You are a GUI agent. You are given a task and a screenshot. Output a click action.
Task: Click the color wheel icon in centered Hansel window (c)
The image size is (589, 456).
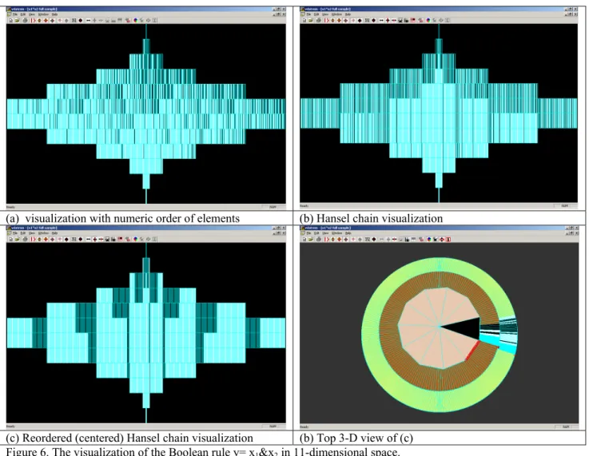click(x=136, y=239)
